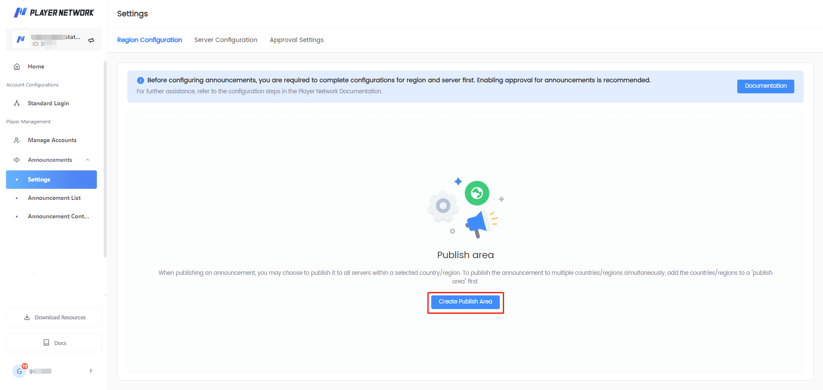
Task: Click the blue info icon in banner
Action: coord(140,80)
